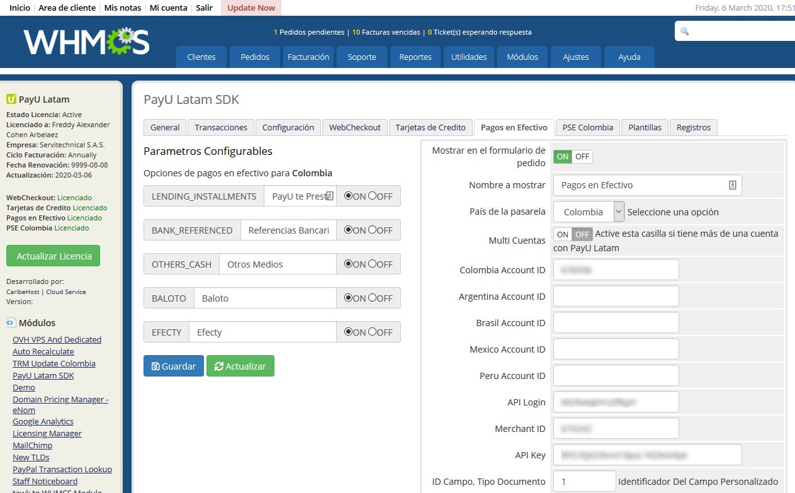
Task: Open the País de la pasarela dropdown
Action: point(589,212)
